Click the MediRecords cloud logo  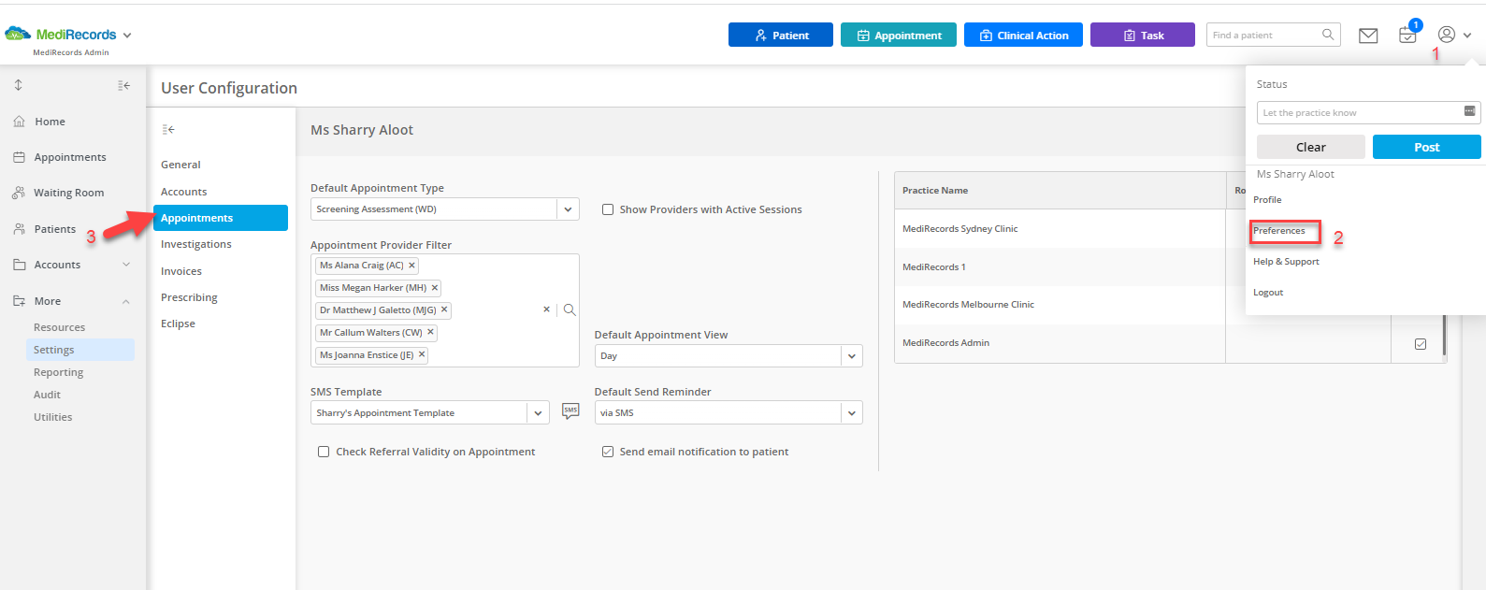pyautogui.click(x=19, y=35)
